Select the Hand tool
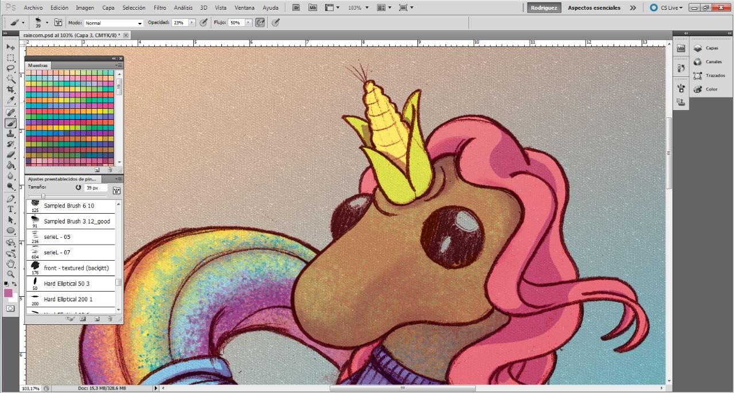Viewport: 734px width, 393px height. (x=10, y=264)
